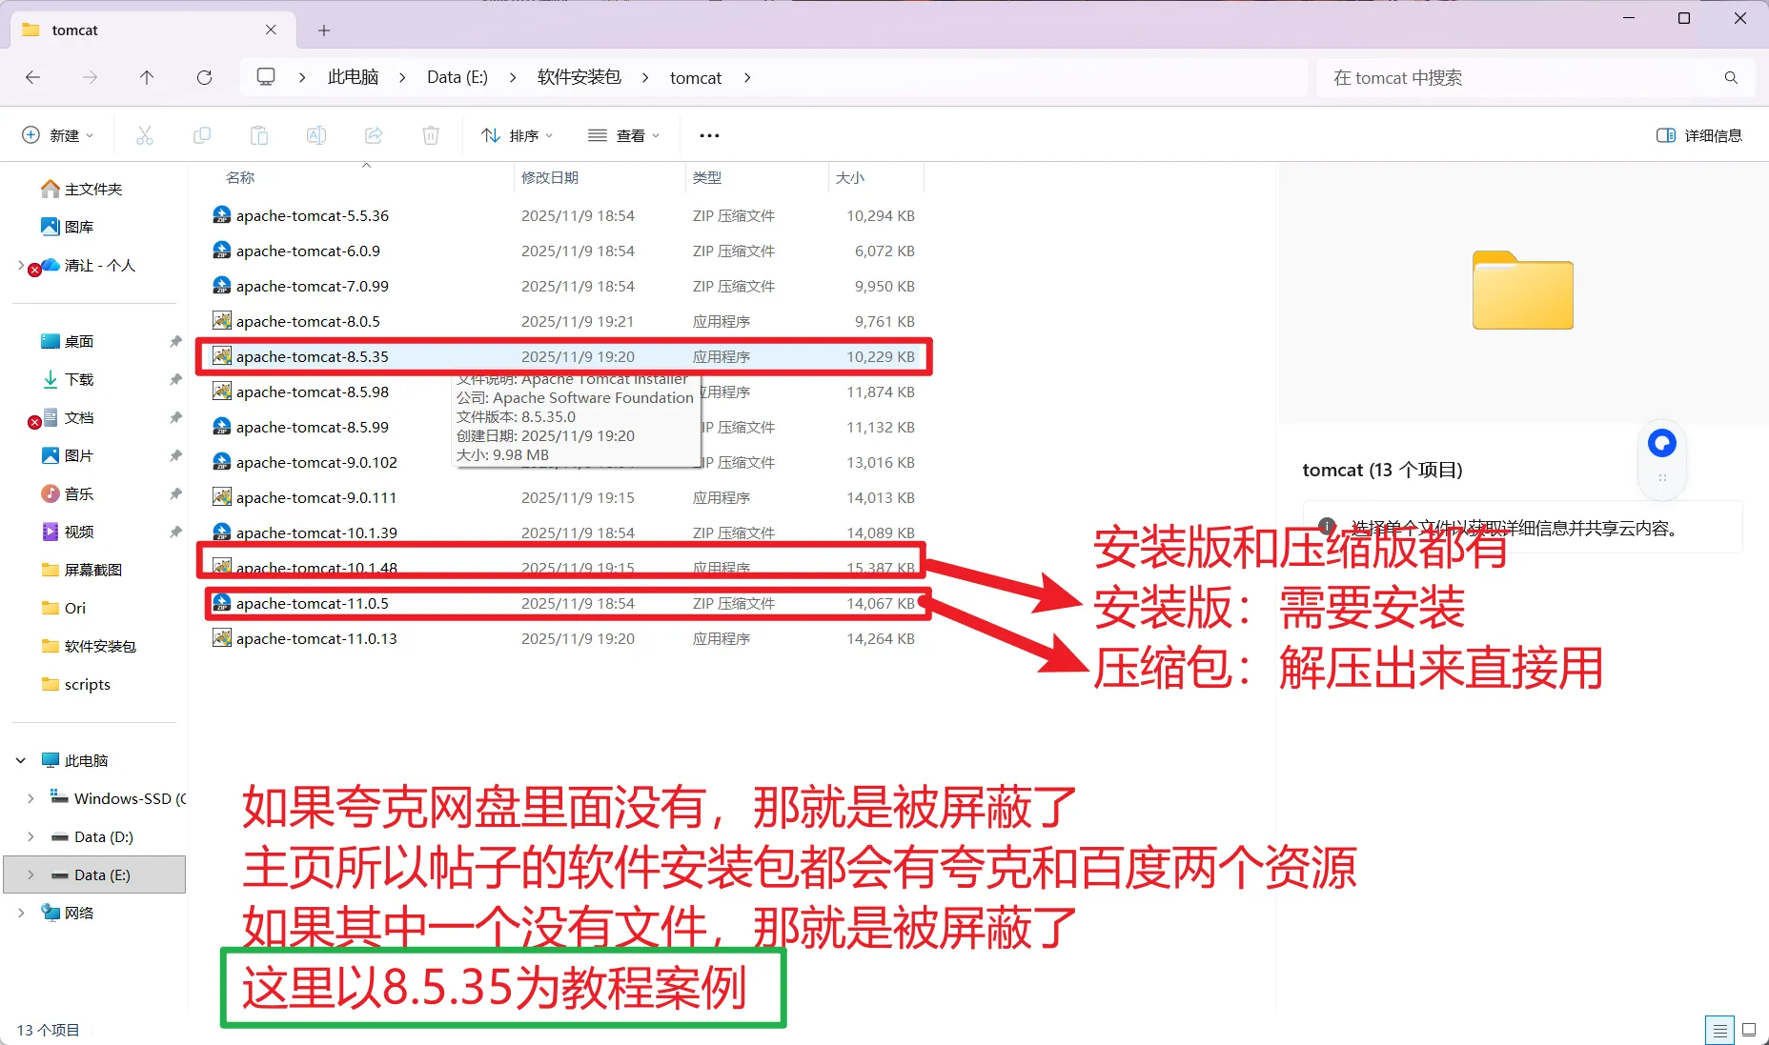Image resolution: width=1769 pixels, height=1045 pixels.
Task: Open the three-dots more options menu
Action: tap(709, 135)
